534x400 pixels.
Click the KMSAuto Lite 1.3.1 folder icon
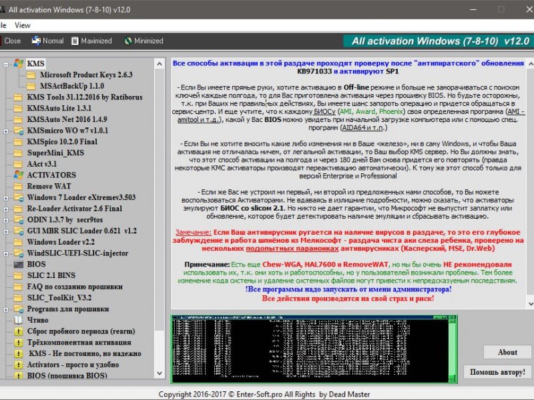[x=19, y=109]
